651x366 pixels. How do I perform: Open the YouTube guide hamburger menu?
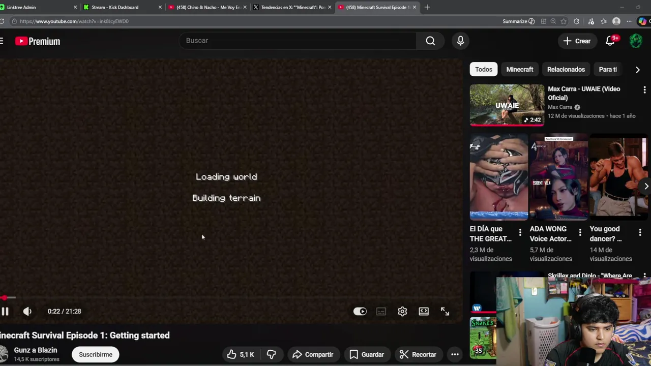2,41
